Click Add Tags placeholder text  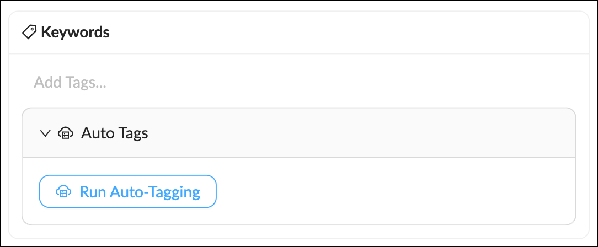click(70, 83)
